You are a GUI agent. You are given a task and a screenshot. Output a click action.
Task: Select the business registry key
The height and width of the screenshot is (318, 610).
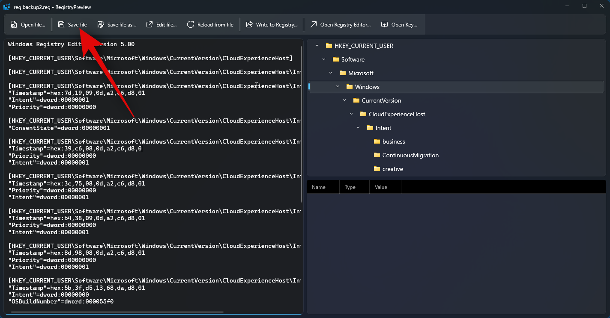393,141
